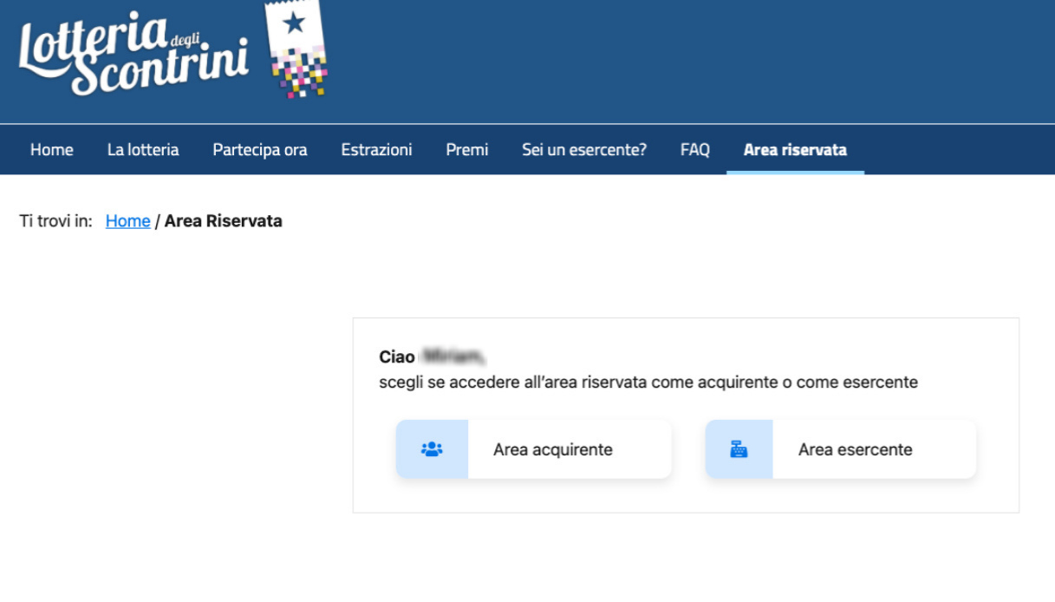Open the Sei un esercente? page
The height and width of the screenshot is (602, 1055).
(x=583, y=150)
